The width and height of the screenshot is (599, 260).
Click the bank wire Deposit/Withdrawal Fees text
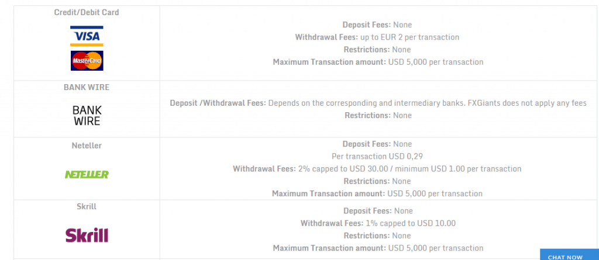pos(378,103)
